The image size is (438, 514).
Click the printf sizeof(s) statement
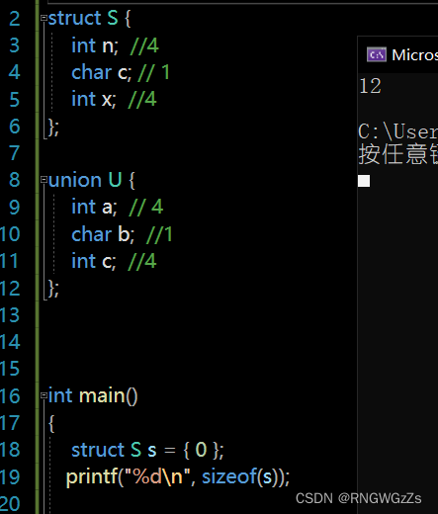pyautogui.click(x=178, y=477)
